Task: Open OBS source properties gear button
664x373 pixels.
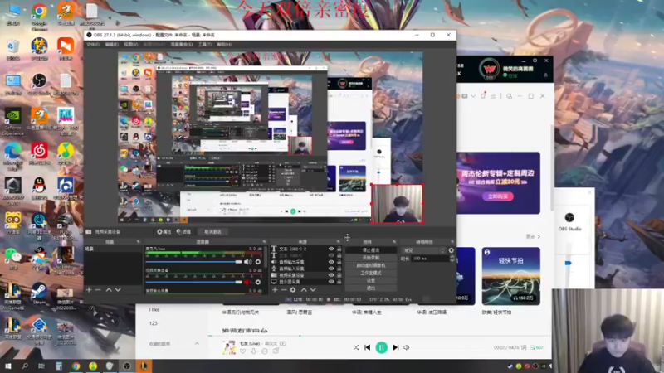Action: pos(164,232)
